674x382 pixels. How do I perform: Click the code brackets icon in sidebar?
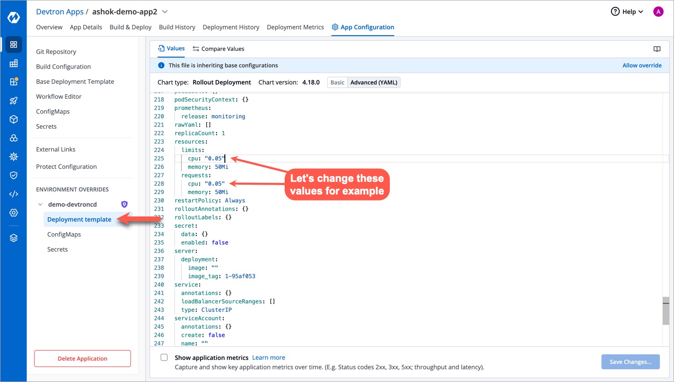pyautogui.click(x=14, y=194)
